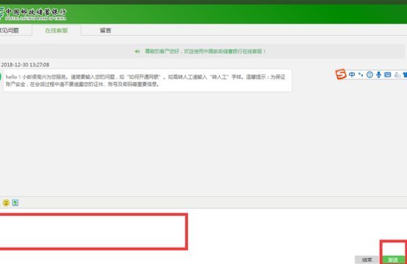Switch to the 在线客服 tab
407x264 pixels.
tap(56, 30)
